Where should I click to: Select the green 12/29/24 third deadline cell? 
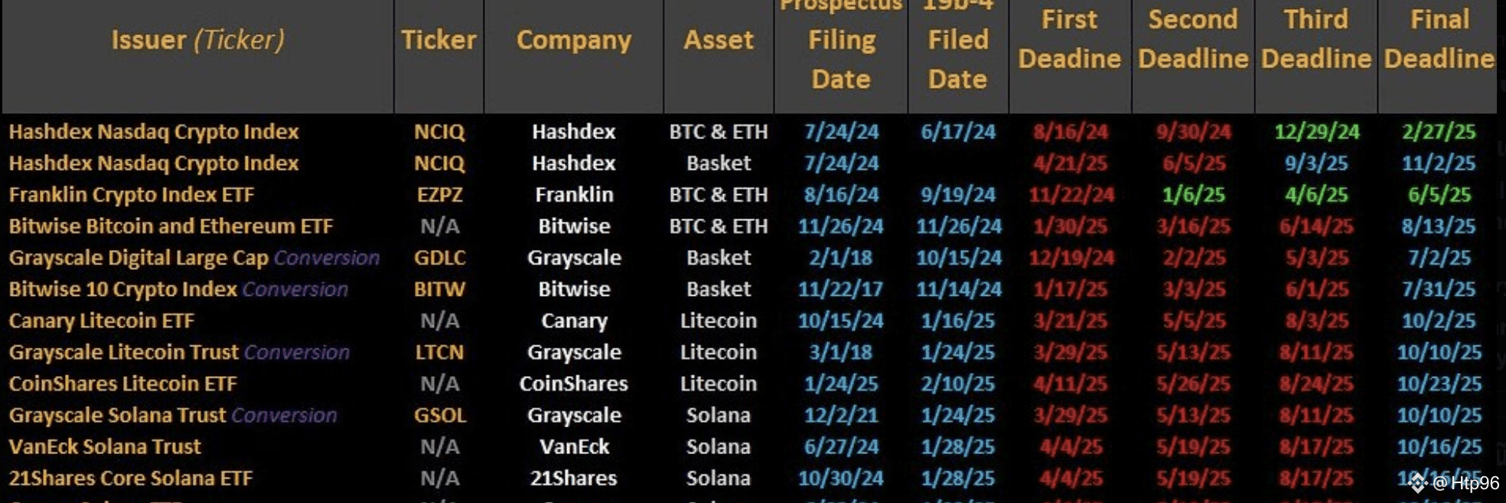tap(1316, 131)
